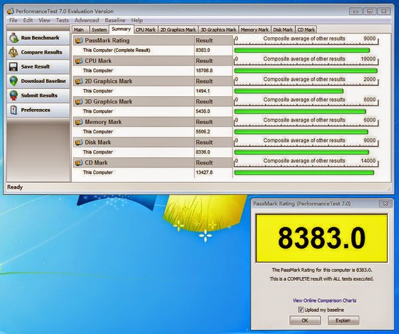Switch to the Memory Mark tab
The height and width of the screenshot is (334, 399).
coord(255,30)
